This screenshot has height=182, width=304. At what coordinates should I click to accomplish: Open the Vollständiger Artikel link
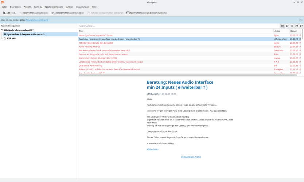(191, 157)
